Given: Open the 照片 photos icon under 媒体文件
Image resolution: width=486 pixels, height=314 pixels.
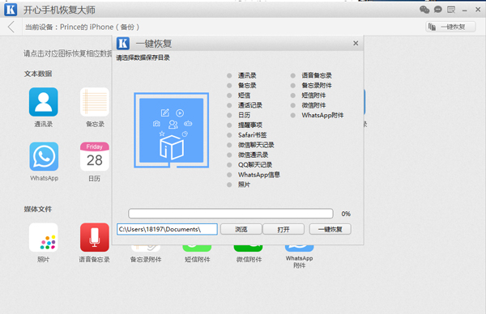Looking at the screenshot, I should pos(44,237).
